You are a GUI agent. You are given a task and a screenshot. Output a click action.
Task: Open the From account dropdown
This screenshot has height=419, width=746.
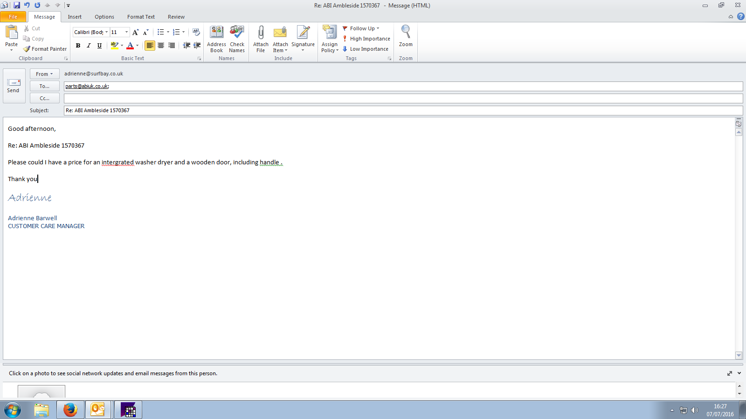click(x=45, y=74)
